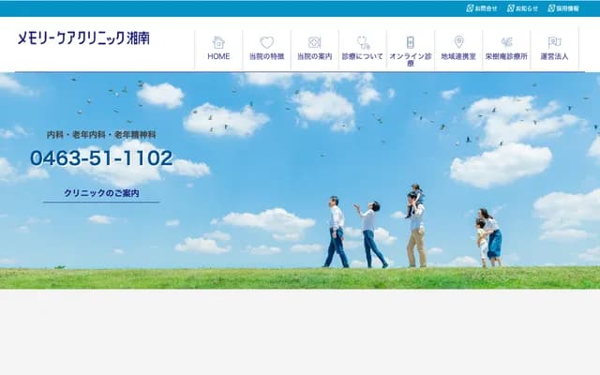Screen dimensions: 600x375
Task: Open the smartphone icon オンライン診療
Action: pos(411,42)
